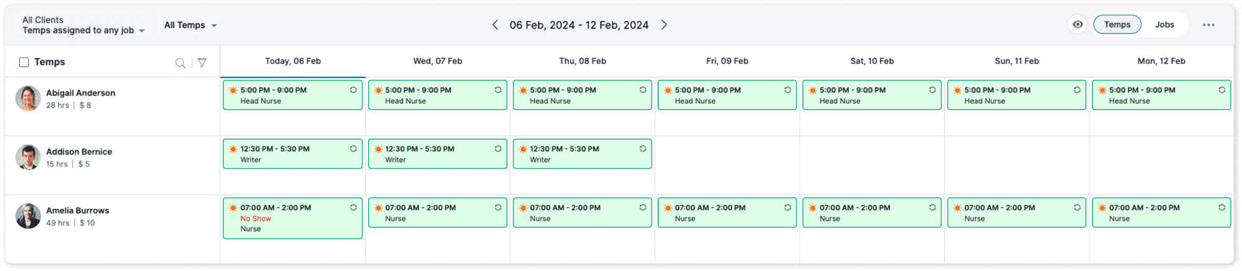Switch the view toggle to Jobs
Screen dimensions: 1242x271
click(1164, 25)
